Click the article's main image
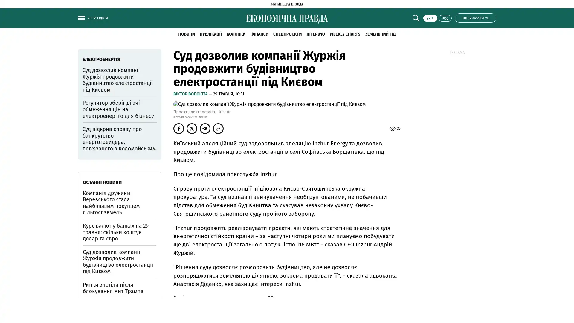This screenshot has height=323, width=574. [269, 104]
